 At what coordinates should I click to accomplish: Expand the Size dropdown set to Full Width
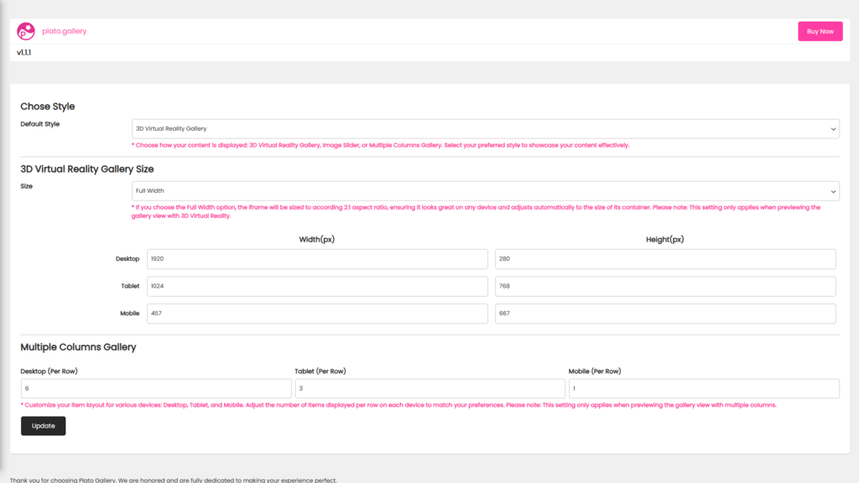coord(486,191)
